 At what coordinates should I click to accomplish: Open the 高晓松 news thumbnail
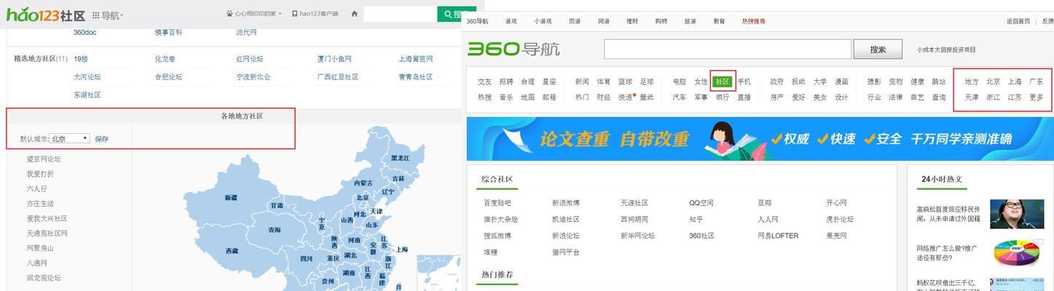point(1017,214)
